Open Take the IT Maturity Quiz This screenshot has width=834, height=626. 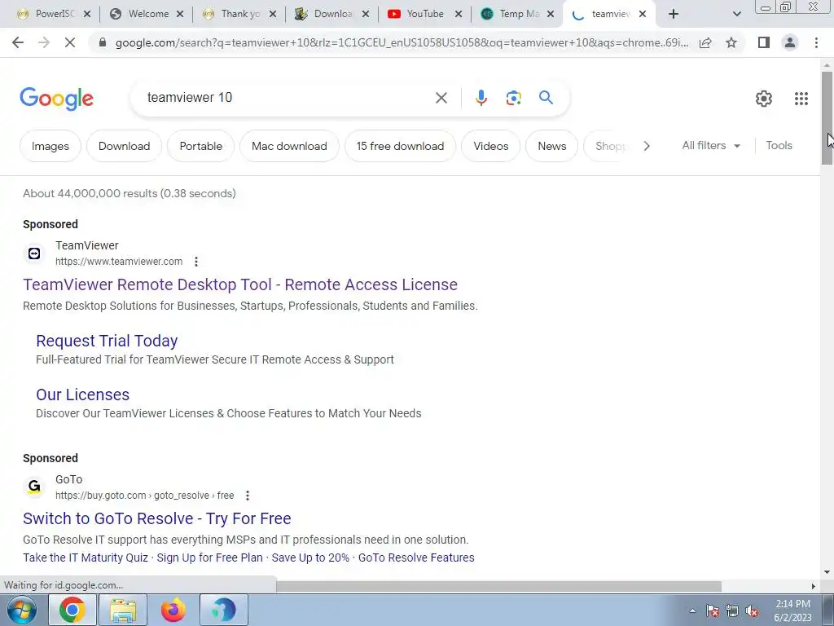point(86,558)
